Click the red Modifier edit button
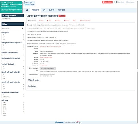The height and width of the screenshot is (124, 138). click(x=62, y=16)
